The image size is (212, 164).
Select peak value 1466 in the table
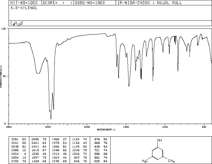(x=55, y=139)
